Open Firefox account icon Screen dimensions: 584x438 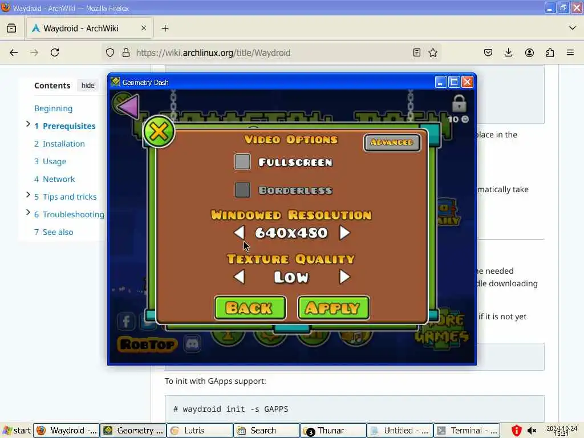point(529,52)
